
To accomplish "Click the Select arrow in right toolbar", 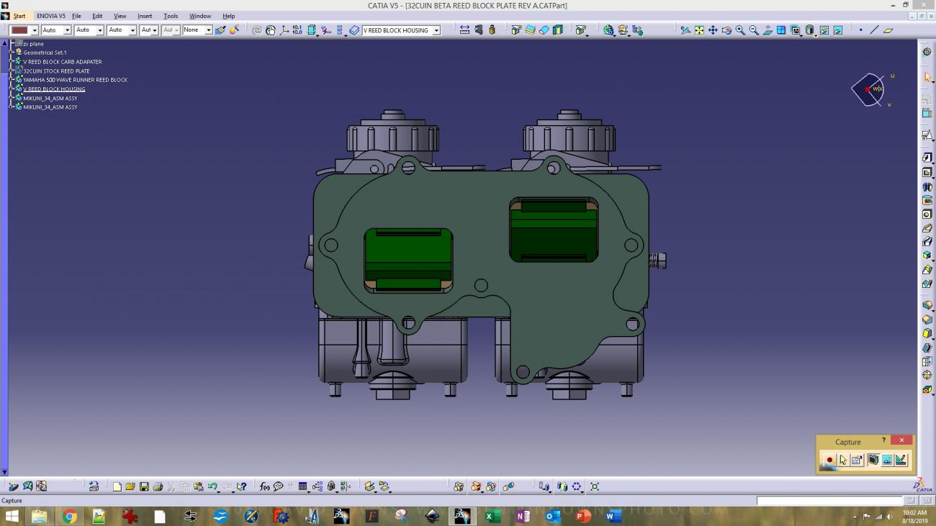I will tap(927, 77).
